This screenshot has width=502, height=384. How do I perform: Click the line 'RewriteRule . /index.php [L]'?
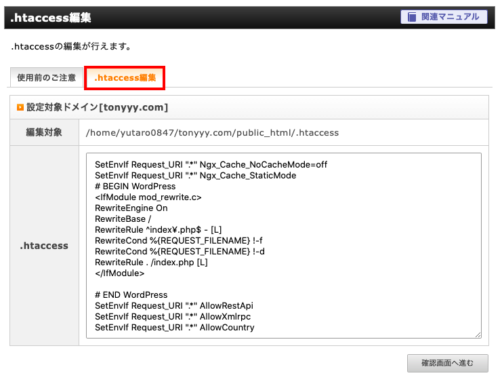pyautogui.click(x=151, y=262)
